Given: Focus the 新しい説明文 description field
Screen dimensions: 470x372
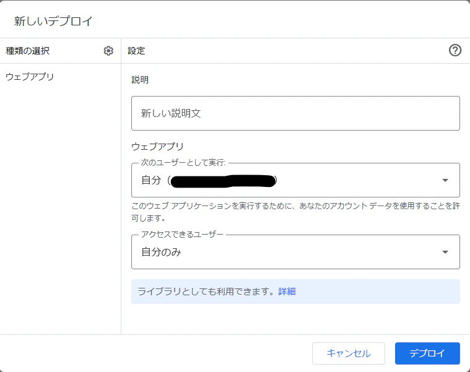Looking at the screenshot, I should (x=295, y=113).
